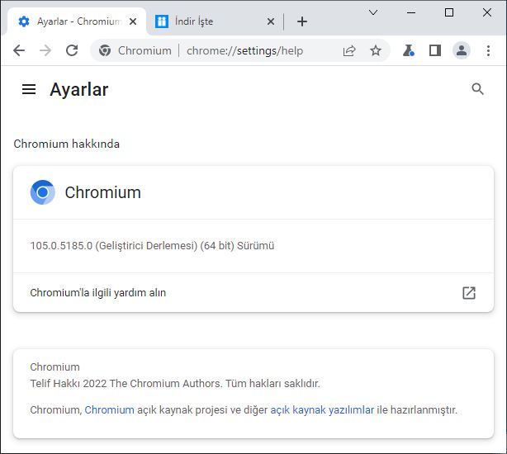Close the İndir İşte tab
Screen dimensions: 507x454
tap(271, 21)
